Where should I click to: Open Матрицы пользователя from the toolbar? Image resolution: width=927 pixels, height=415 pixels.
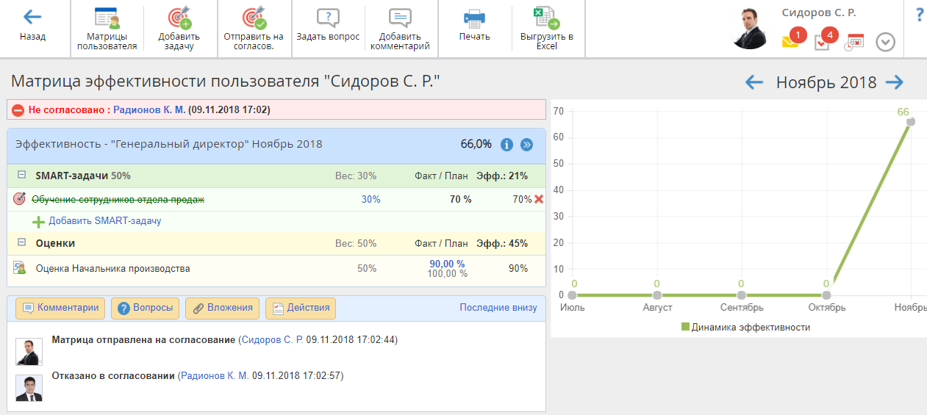pyautogui.click(x=107, y=18)
